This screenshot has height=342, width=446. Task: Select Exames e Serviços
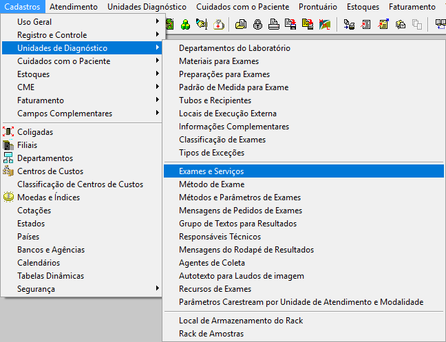click(304, 171)
